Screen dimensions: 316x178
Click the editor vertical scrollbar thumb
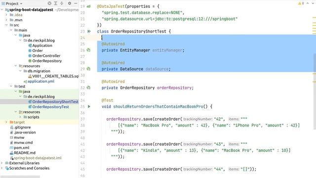(x=315, y=91)
